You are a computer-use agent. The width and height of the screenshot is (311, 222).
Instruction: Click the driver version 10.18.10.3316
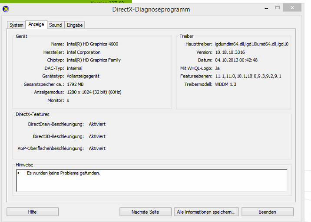230,52
